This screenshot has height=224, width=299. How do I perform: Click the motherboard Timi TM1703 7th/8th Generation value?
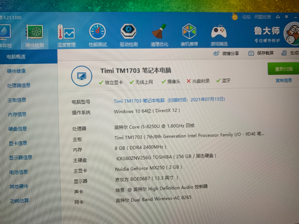click(189, 136)
